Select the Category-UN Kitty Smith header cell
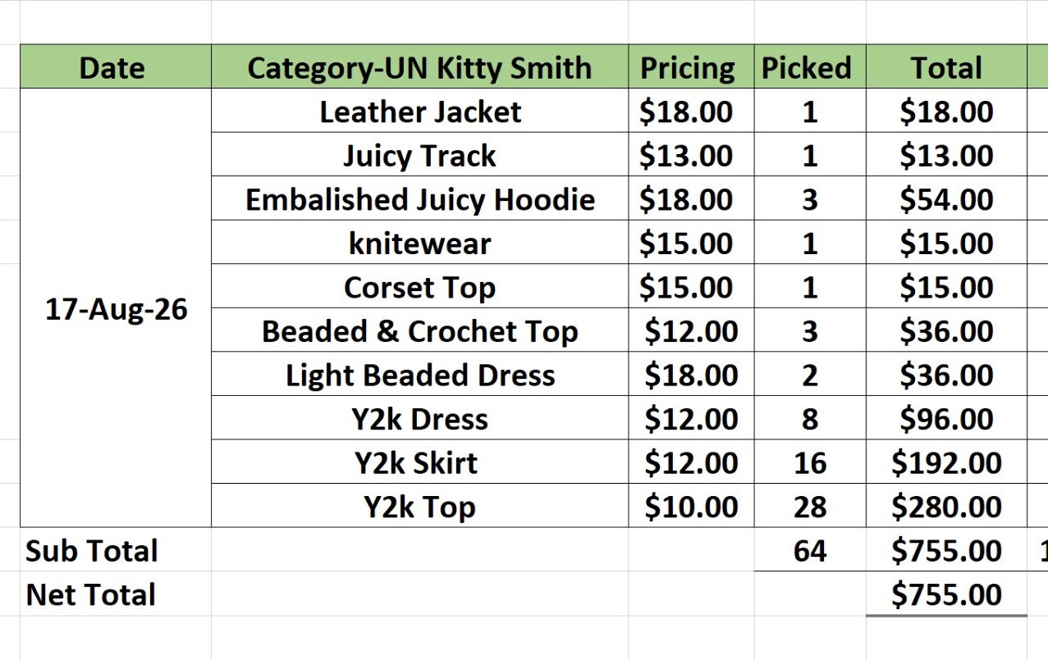 pos(419,66)
